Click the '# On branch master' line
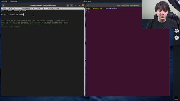The image size is (180, 101). [11, 27]
